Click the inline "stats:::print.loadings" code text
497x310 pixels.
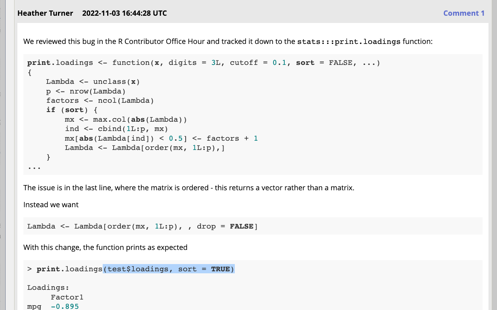pyautogui.click(x=349, y=42)
